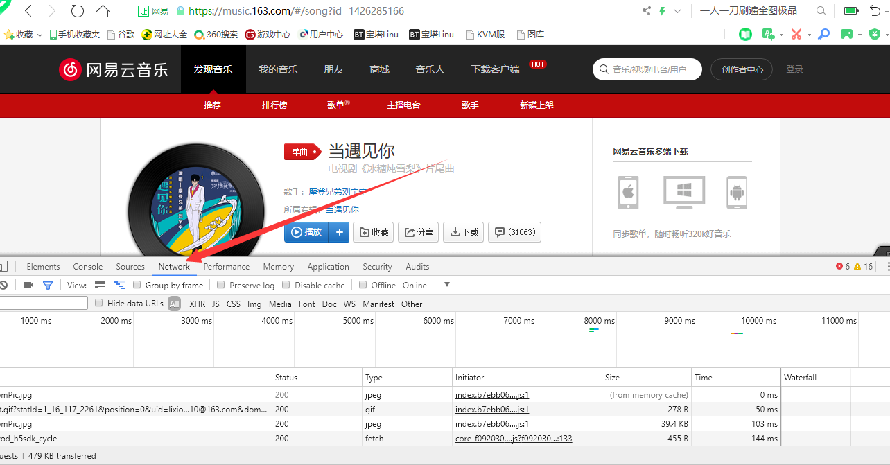Screen dimensions: 890x465
Task: Click the scissors screenshot extension icon
Action: click(796, 33)
